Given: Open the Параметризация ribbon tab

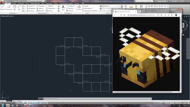Looking at the screenshot, I should tap(35, 3).
